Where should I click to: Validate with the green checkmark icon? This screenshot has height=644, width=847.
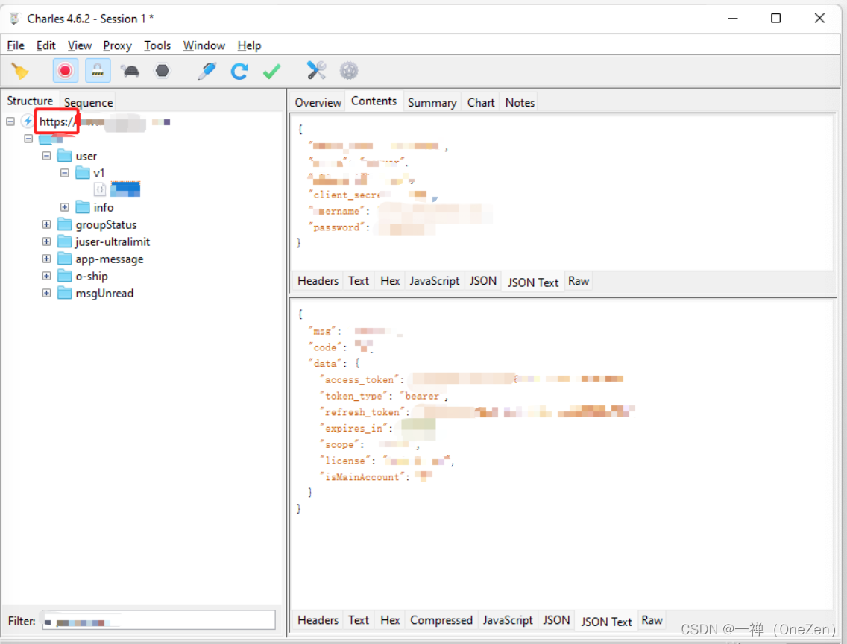tap(271, 71)
